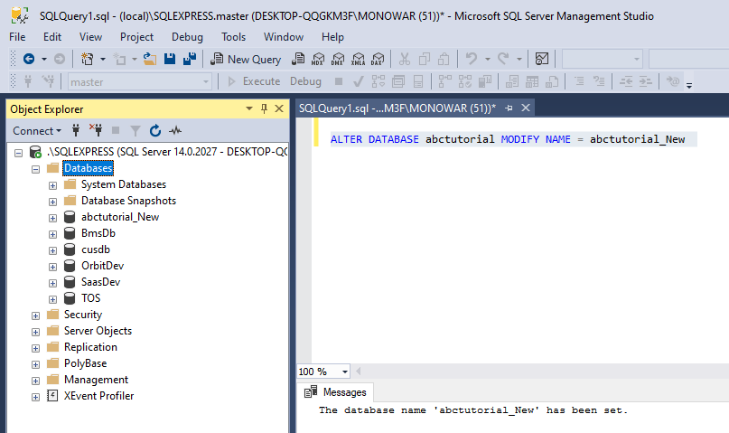Select the SaasDev database

tap(100, 282)
